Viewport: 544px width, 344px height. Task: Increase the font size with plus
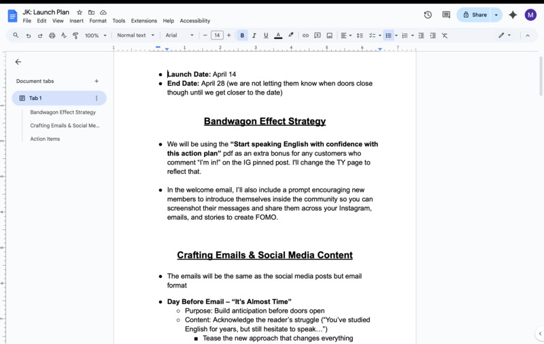pyautogui.click(x=228, y=35)
